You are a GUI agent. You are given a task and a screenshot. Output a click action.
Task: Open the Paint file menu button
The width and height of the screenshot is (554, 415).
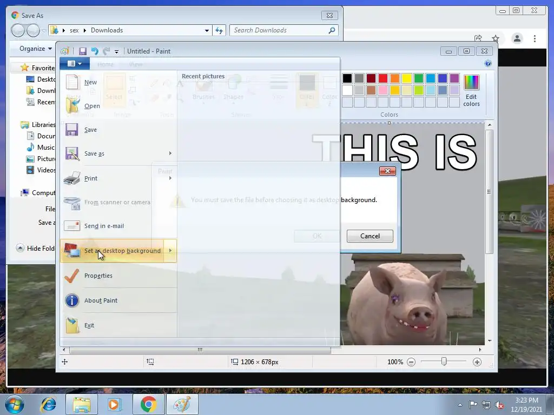[x=74, y=64]
